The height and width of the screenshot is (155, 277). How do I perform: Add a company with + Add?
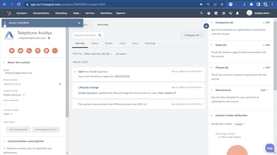point(266,22)
